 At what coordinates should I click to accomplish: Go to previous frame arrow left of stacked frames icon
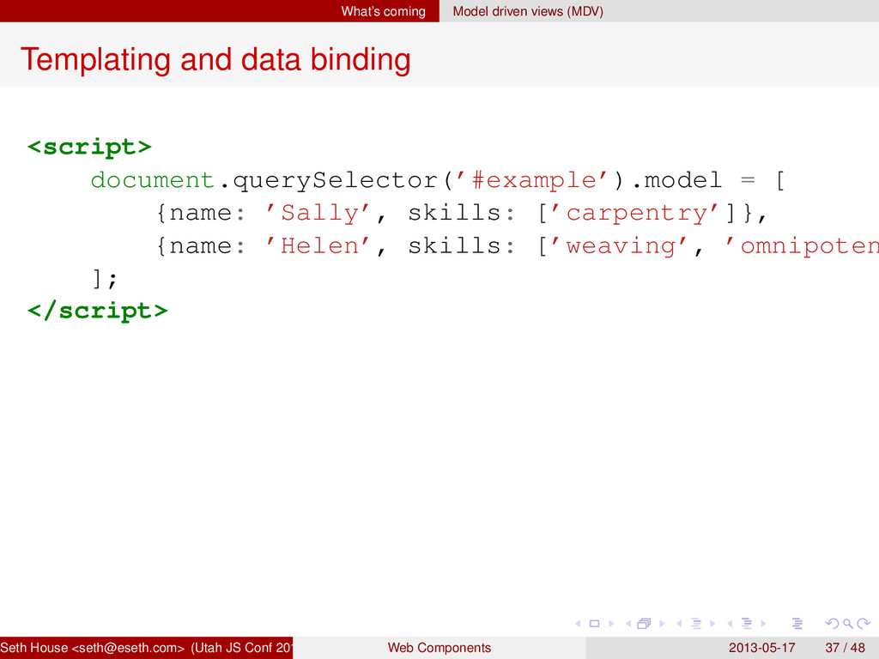tap(628, 624)
